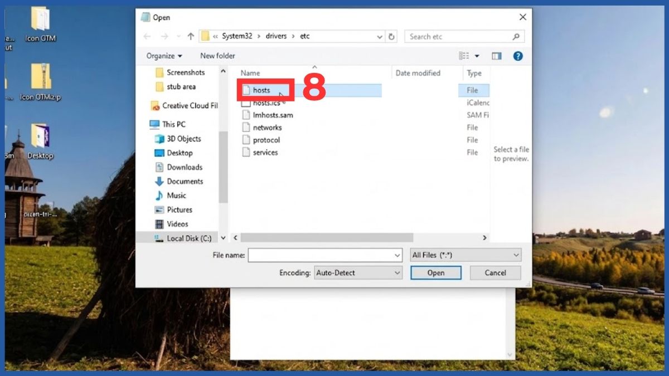The height and width of the screenshot is (376, 669).
Task: Select Downloads in the navigation pane
Action: tap(183, 167)
